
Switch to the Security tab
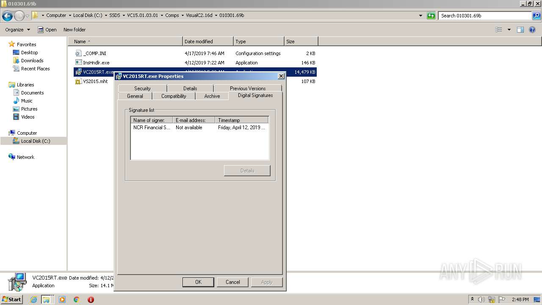tap(142, 88)
